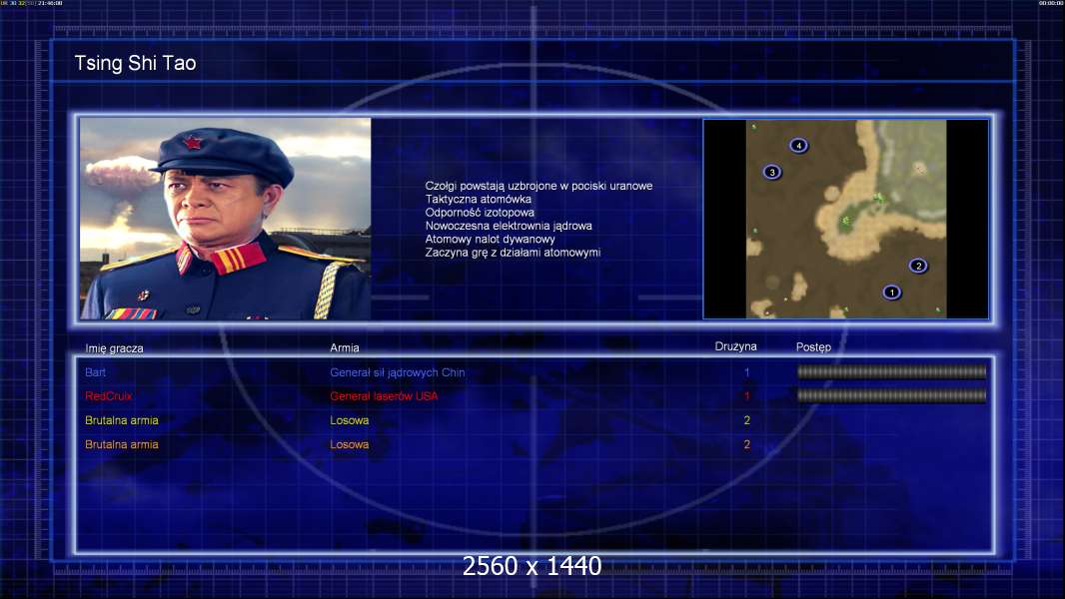Click the red star on general's cap
The image size is (1065, 599).
pos(193,143)
